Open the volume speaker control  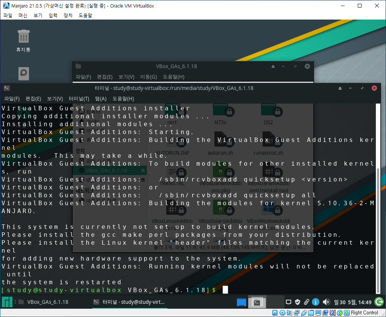(326, 302)
